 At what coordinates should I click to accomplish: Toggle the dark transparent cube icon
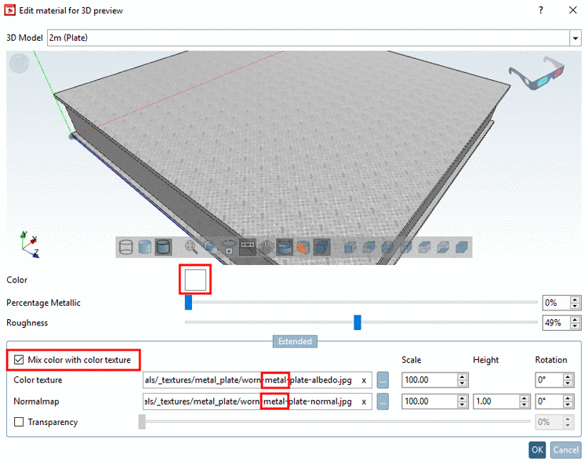(321, 248)
